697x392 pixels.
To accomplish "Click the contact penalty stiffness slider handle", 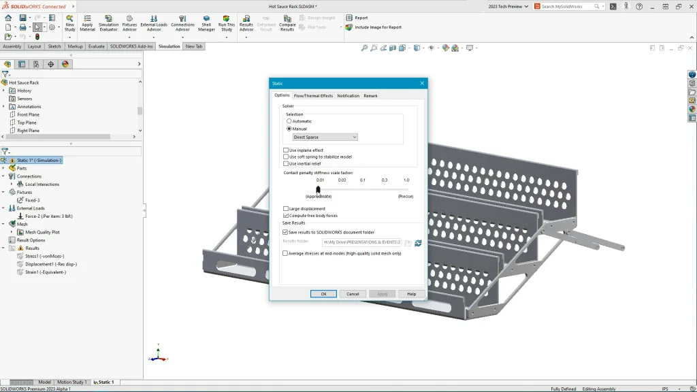I will (318, 190).
